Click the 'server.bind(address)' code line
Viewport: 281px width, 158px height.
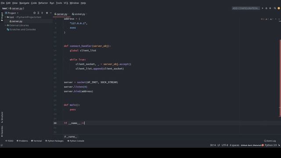(x=79, y=91)
